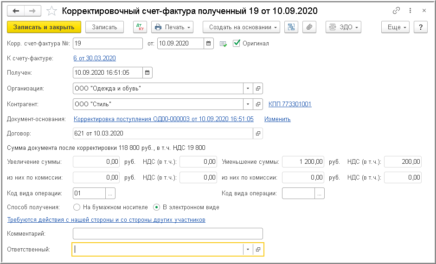
Task: Add document to favorites with star icon
Action: click(x=52, y=10)
